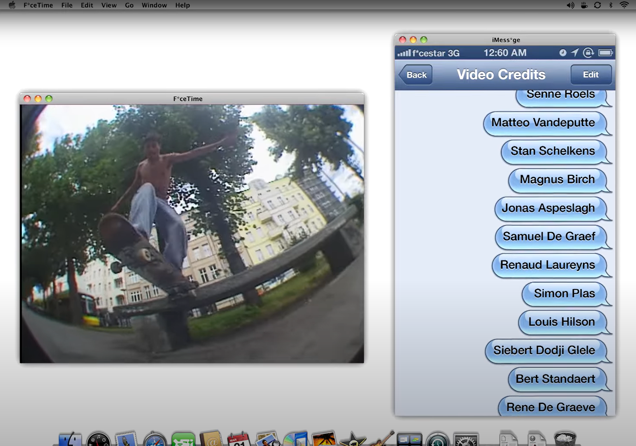
Task: Click the alarm clock icon in phone status bar
Action: click(x=563, y=52)
